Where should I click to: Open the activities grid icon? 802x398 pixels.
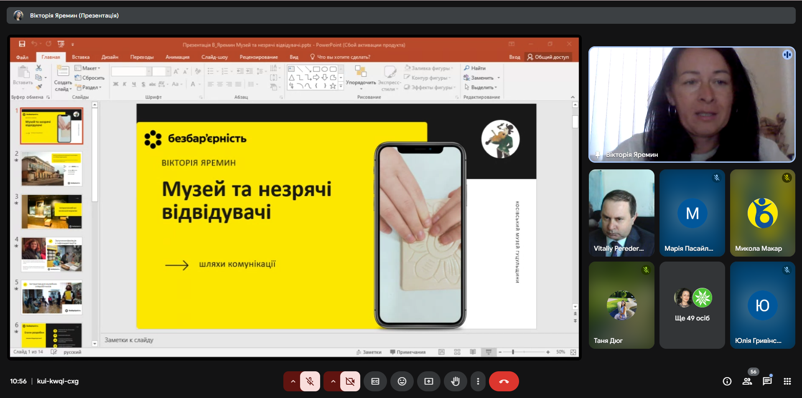point(787,381)
